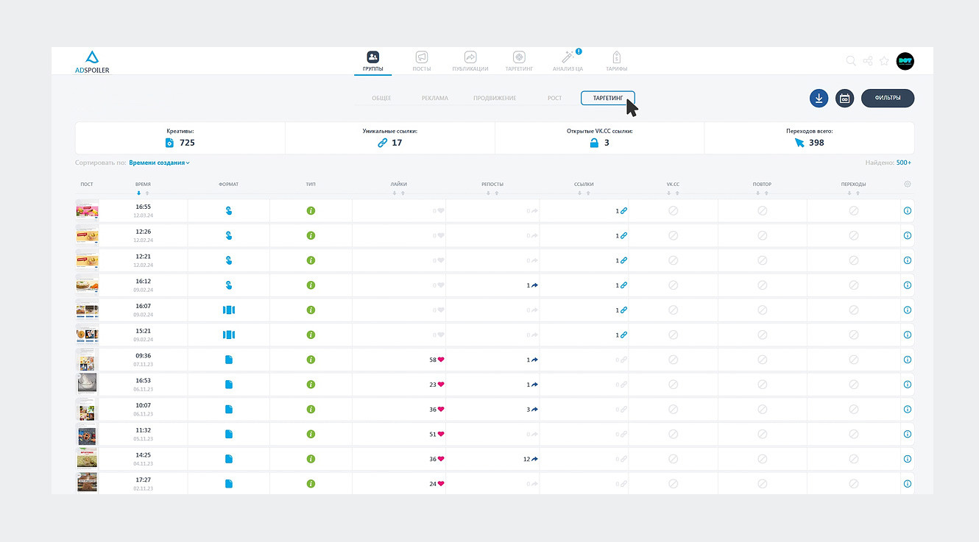Click the Фильтры button

(888, 98)
